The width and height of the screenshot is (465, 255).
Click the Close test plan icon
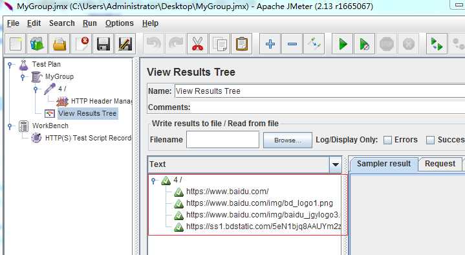81,44
